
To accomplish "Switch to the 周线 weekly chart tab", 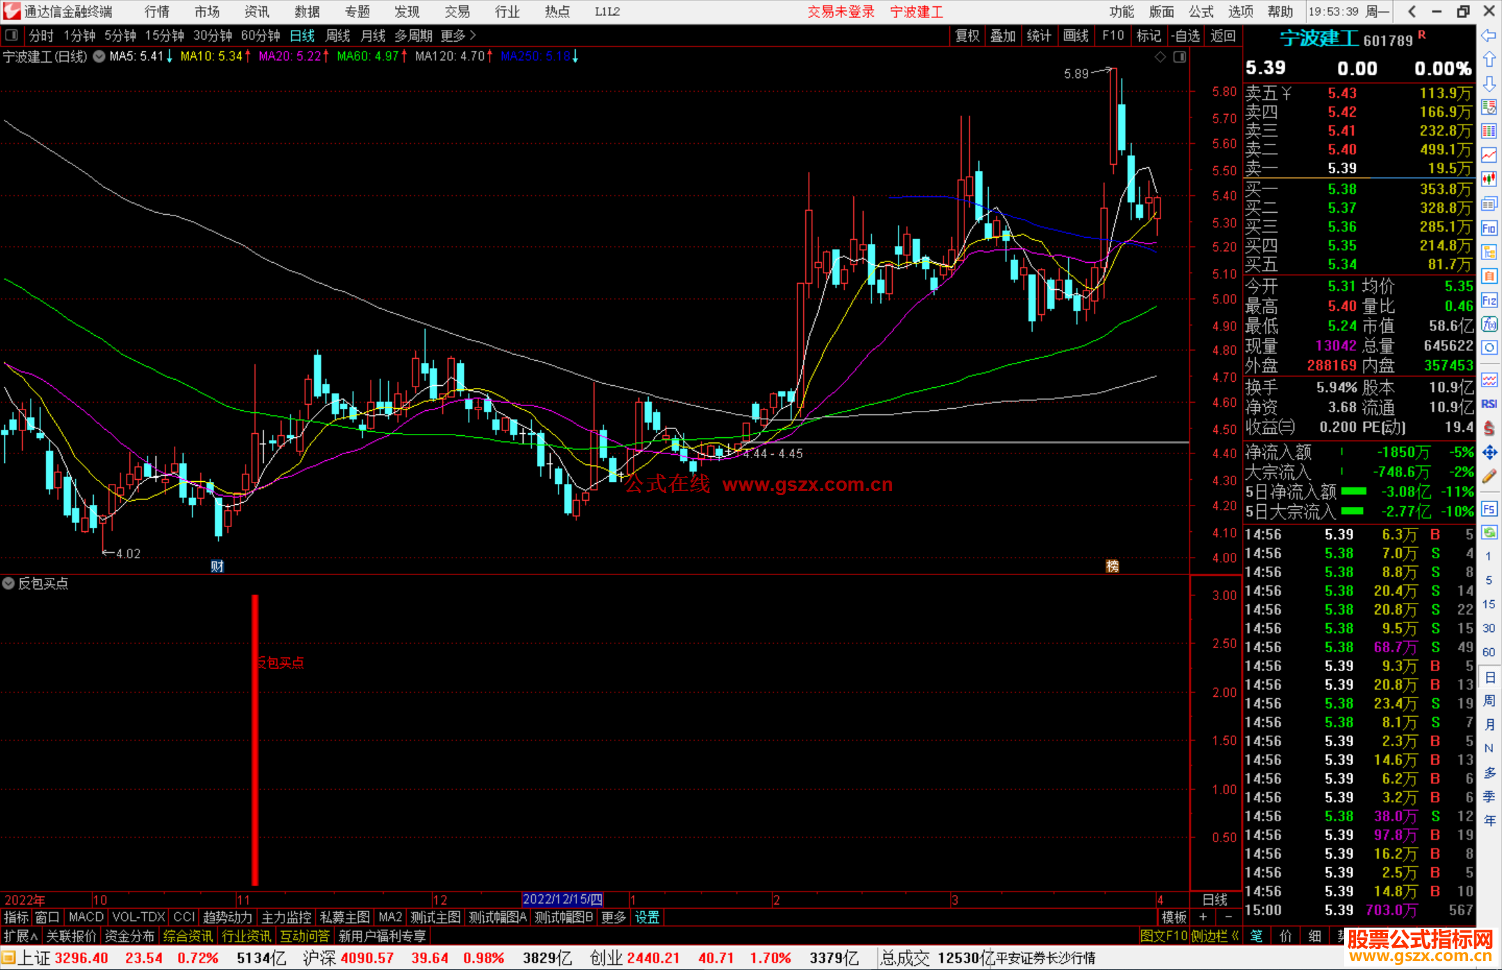I will (x=338, y=35).
